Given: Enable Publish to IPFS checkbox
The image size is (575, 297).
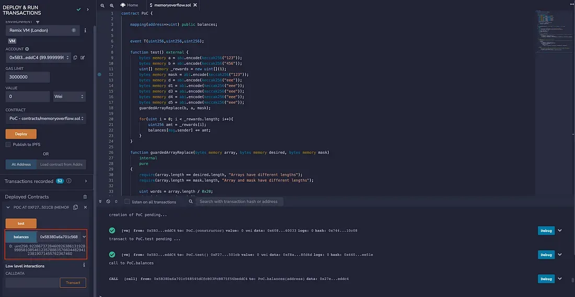Looking at the screenshot, I should point(8,145).
